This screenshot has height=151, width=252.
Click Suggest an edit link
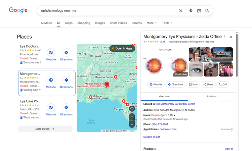[x=152, y=137]
